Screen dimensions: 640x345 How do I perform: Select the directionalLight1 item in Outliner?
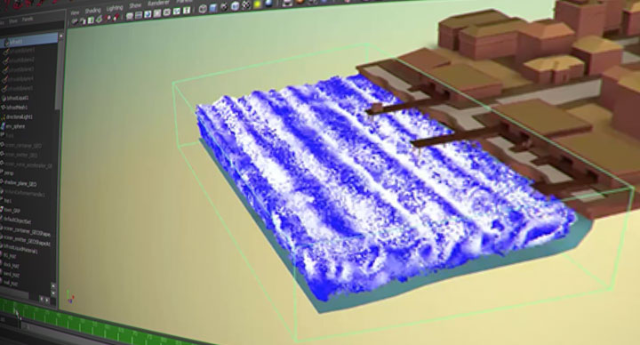tap(20, 116)
